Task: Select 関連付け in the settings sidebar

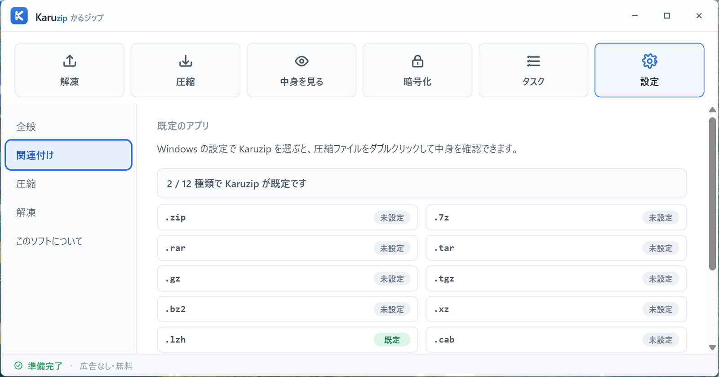Action: (68, 155)
